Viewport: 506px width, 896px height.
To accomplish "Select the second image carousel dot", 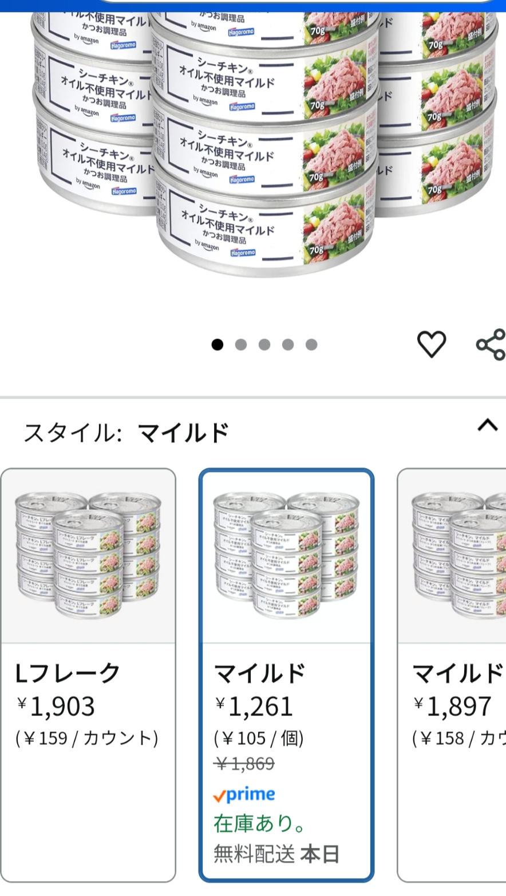I will [x=241, y=344].
